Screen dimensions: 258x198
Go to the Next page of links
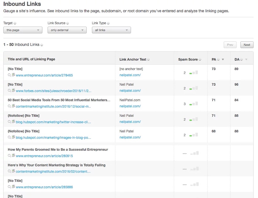point(247,45)
